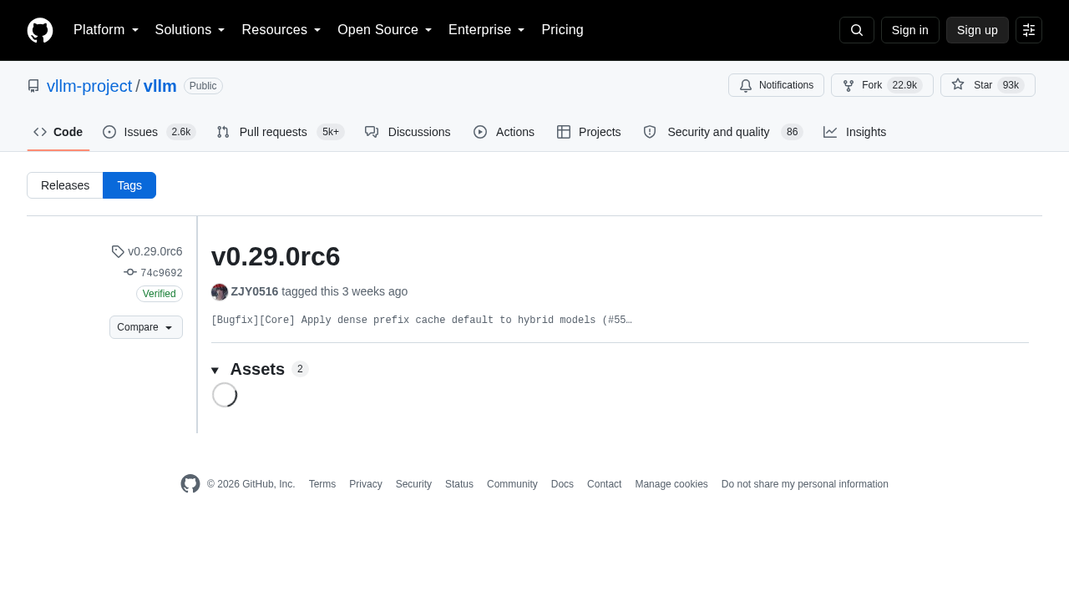
Task: Open the Insights tab
Action: pyautogui.click(x=854, y=132)
